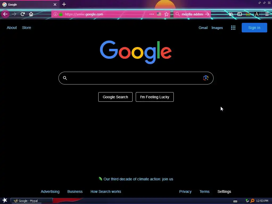Click the green secure connection padlock

pyautogui.click(x=61, y=14)
